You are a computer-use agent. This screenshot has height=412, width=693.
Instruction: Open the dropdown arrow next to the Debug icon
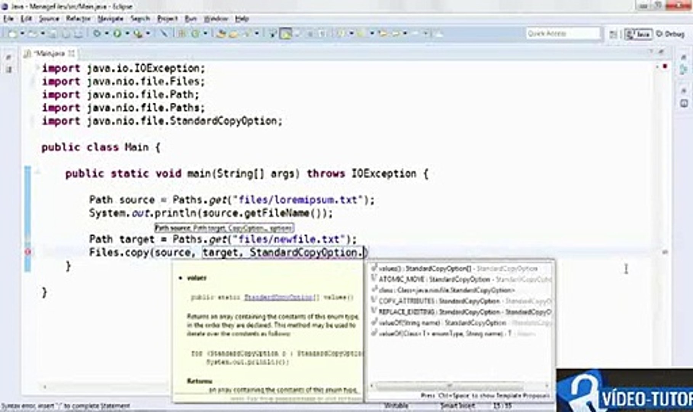click(x=107, y=33)
